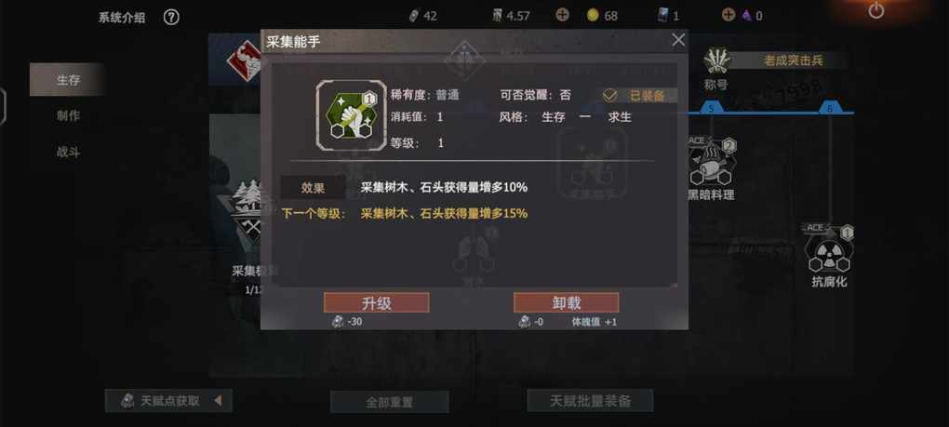
Task: Select level 6 marker on progress bar
Action: (830, 108)
